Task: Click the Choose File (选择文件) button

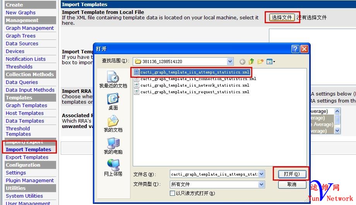Action: [x=282, y=17]
